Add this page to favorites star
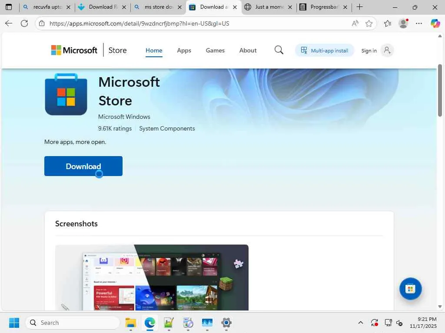Image resolution: width=445 pixels, height=333 pixels. point(369,23)
